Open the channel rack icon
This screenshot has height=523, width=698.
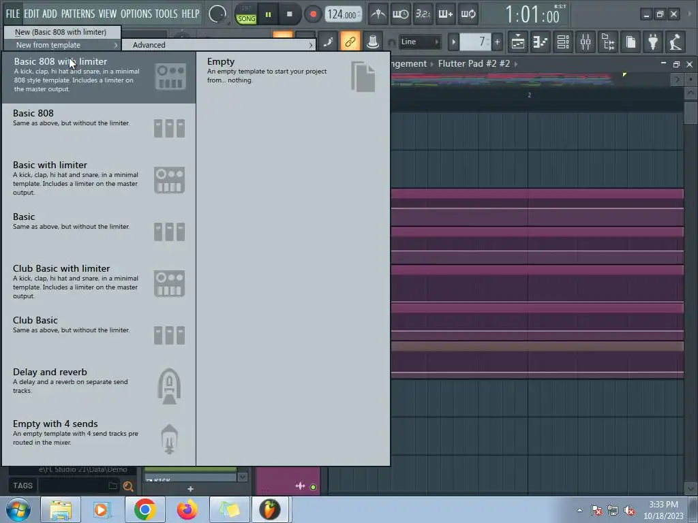(563, 42)
